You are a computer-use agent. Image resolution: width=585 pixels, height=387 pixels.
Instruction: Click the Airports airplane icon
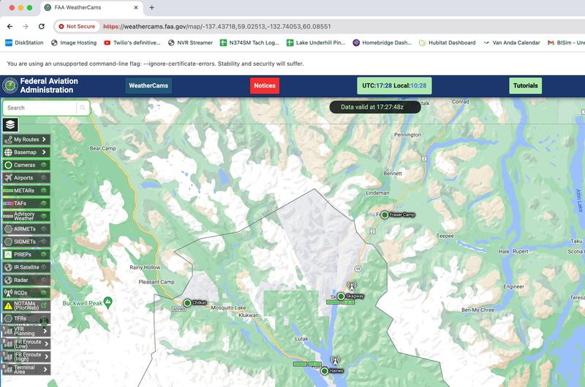[x=8, y=177]
